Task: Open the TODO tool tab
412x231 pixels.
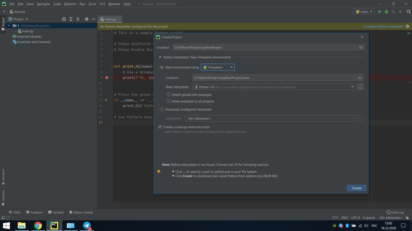Action: click(14, 212)
